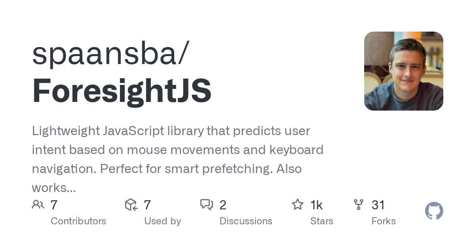475x237 pixels.
Task: Click the Used by package icon
Action: click(131, 205)
